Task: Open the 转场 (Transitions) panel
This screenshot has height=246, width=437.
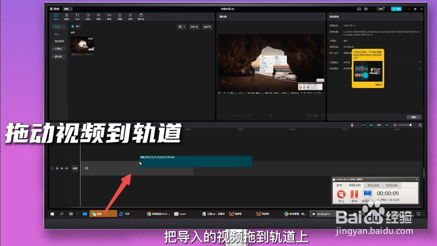Action: (109, 16)
